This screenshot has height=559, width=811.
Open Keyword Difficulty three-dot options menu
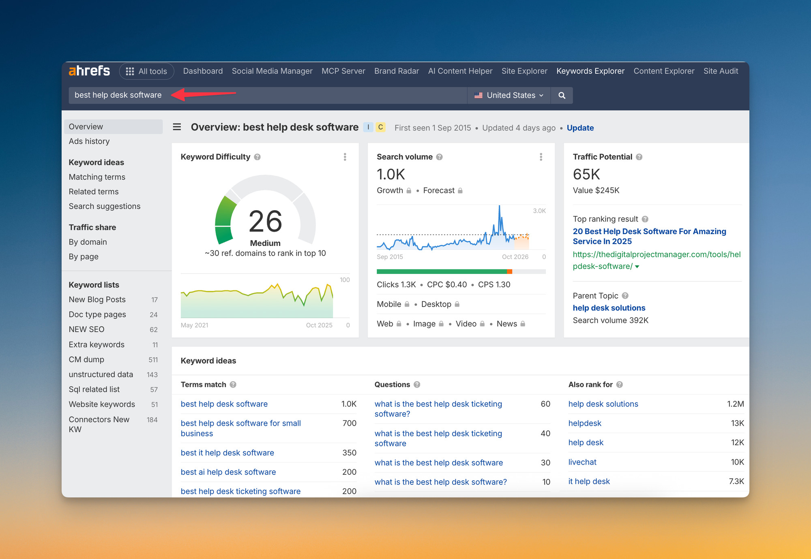point(345,157)
